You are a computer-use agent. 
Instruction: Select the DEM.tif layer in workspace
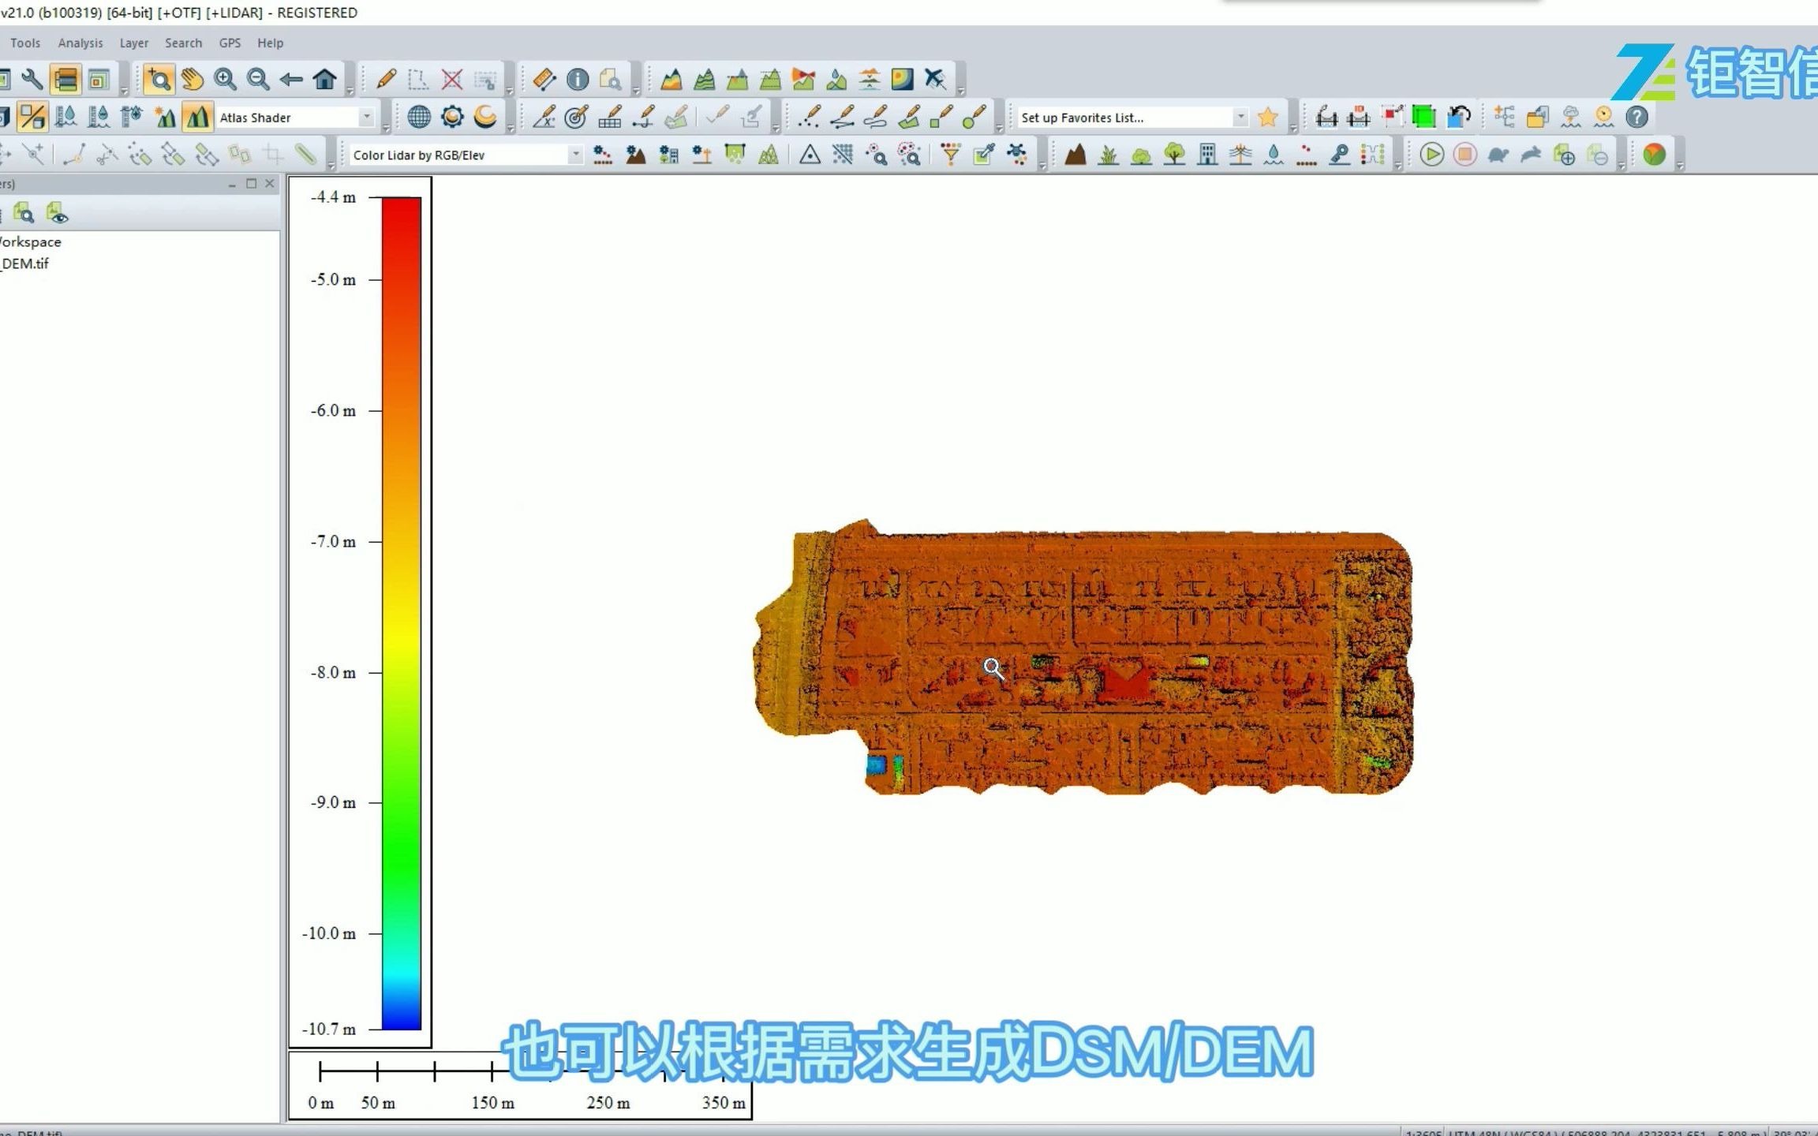[26, 263]
